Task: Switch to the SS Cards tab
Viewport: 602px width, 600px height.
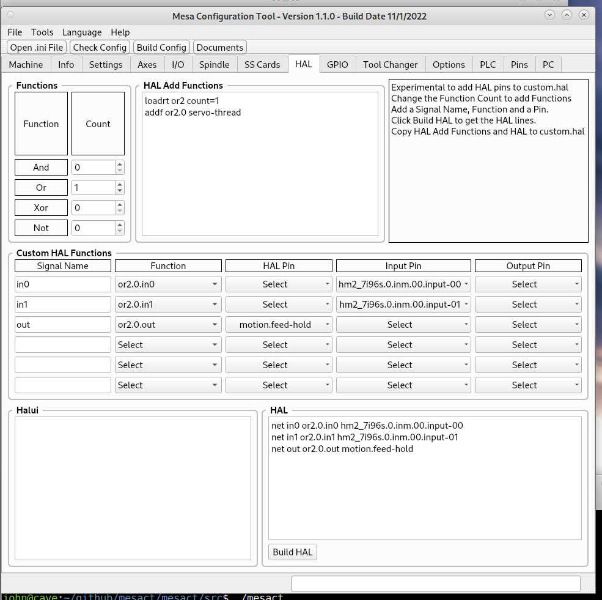Action: point(262,65)
